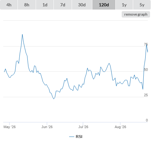Viewport: 151px width, 145px height.
Task: Click the RSI legend line marker
Action: pos(72,137)
